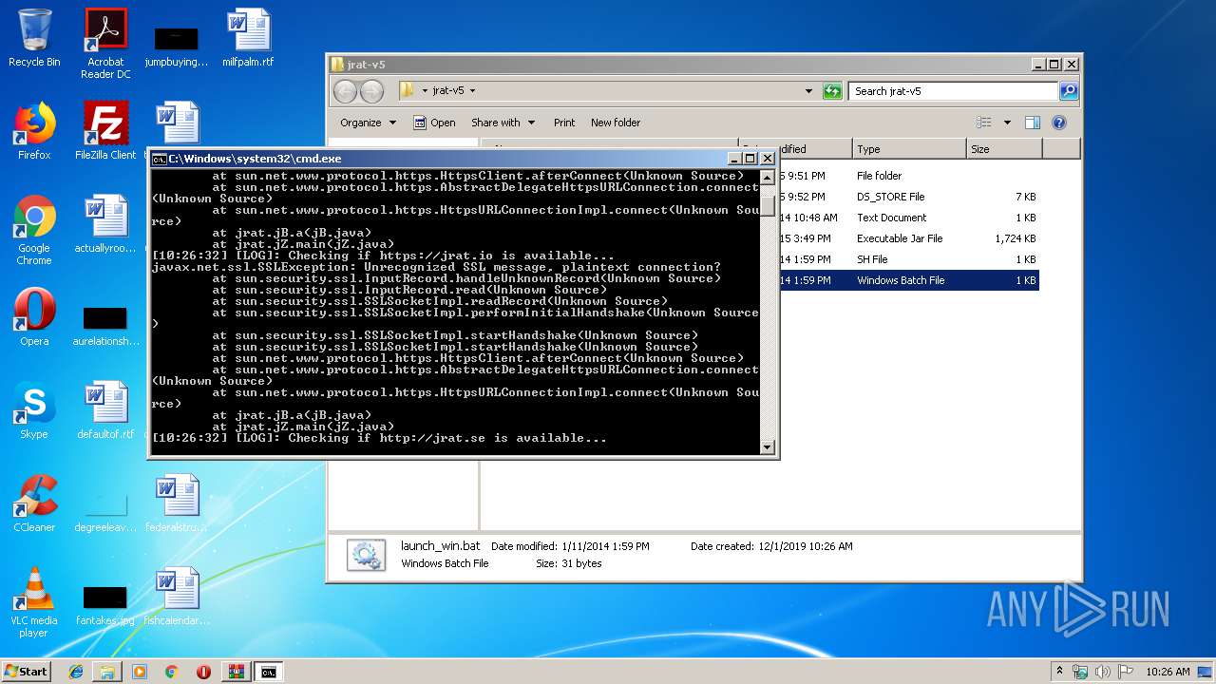Launch Google Chrome desktop shortcut
The image size is (1216, 684).
34,230
